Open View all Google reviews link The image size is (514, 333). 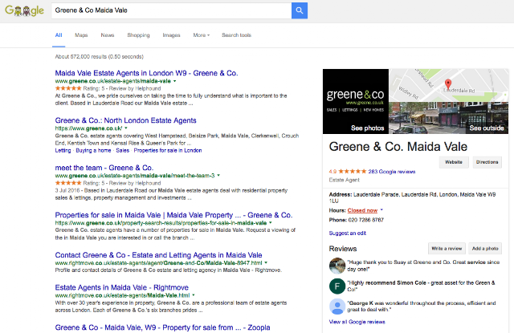[x=357, y=322]
